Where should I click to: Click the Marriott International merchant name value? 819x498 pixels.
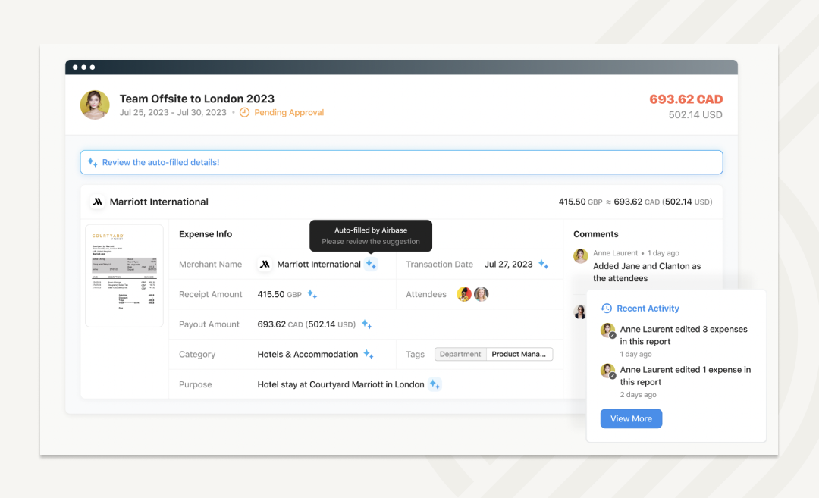(318, 264)
